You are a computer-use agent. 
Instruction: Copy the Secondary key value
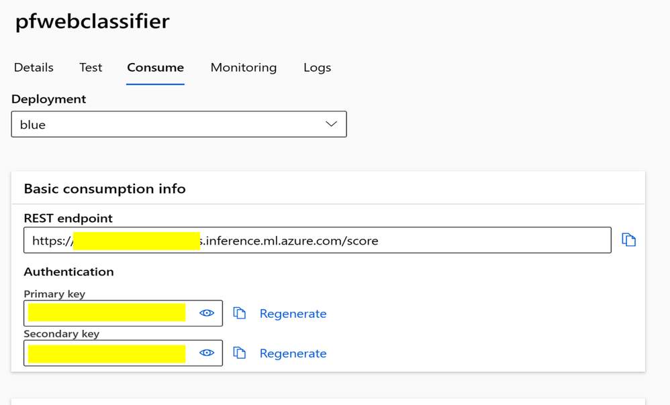[240, 353]
